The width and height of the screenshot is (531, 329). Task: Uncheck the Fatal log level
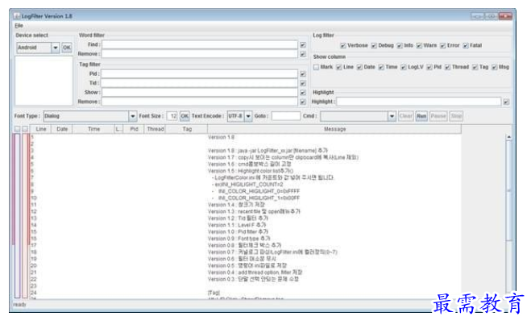click(466, 45)
